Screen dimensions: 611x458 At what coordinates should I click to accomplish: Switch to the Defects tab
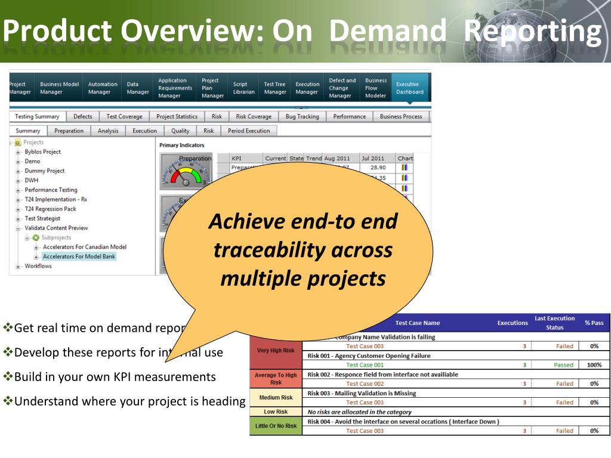coord(82,116)
